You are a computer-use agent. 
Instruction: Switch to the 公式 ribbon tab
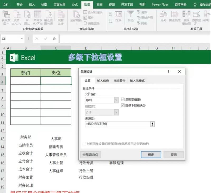coord(75,5)
